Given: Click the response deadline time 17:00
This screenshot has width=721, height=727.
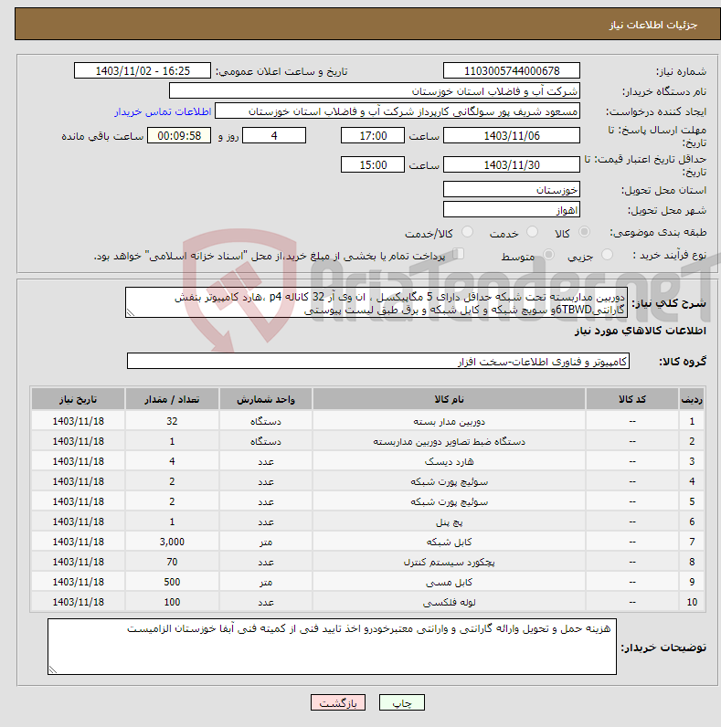Looking at the screenshot, I should (373, 136).
